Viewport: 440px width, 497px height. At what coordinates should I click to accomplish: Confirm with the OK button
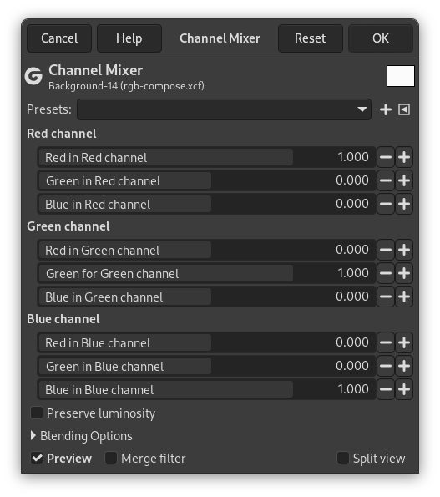tap(381, 38)
